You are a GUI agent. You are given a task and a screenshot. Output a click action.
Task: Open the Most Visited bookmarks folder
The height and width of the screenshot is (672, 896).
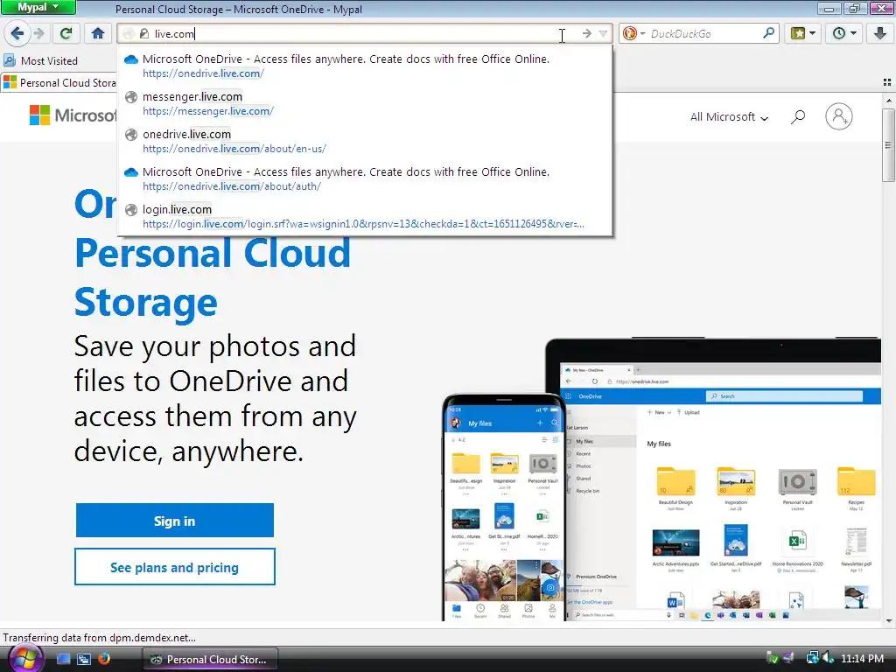pos(40,60)
